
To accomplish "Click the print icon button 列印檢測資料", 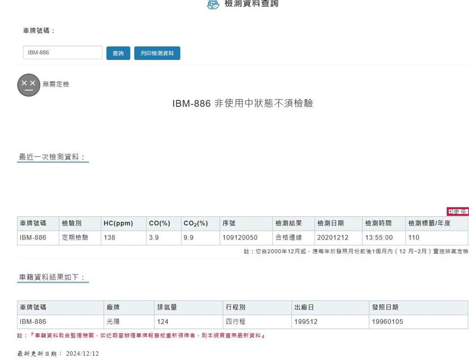I will (157, 53).
